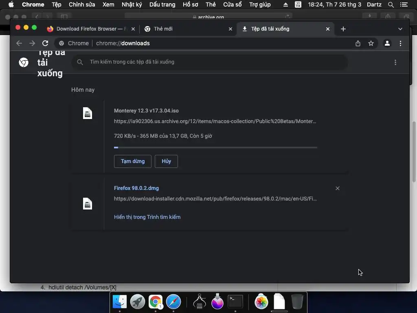
Task: Click the Hôm nay date heading
Action: [83, 90]
